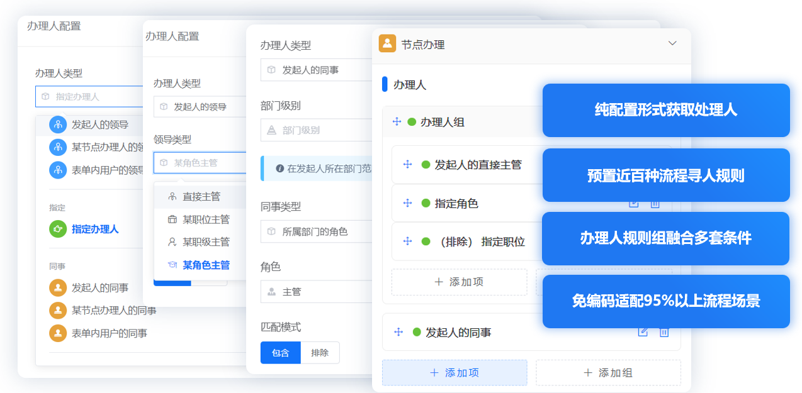Choose 某职位主管 from leader type list
The height and width of the screenshot is (393, 802).
tap(206, 219)
